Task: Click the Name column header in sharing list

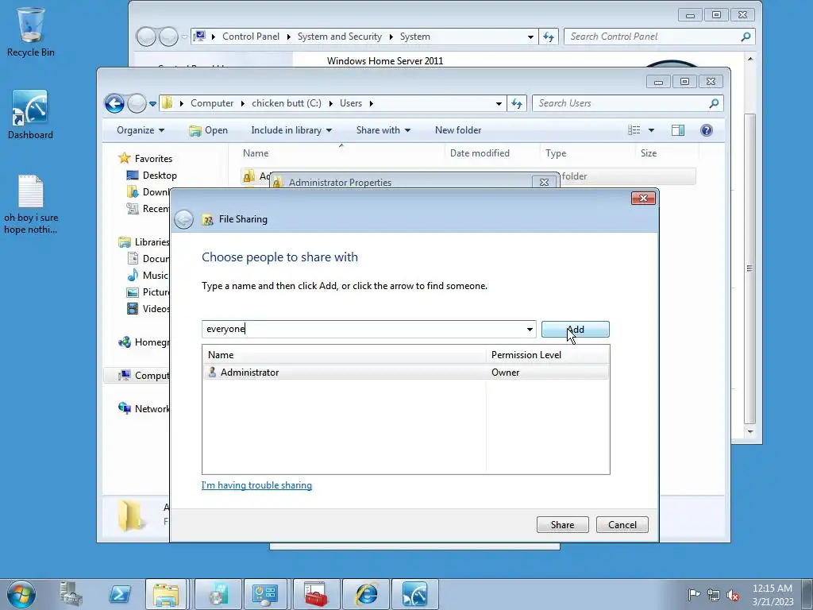Action: click(345, 355)
